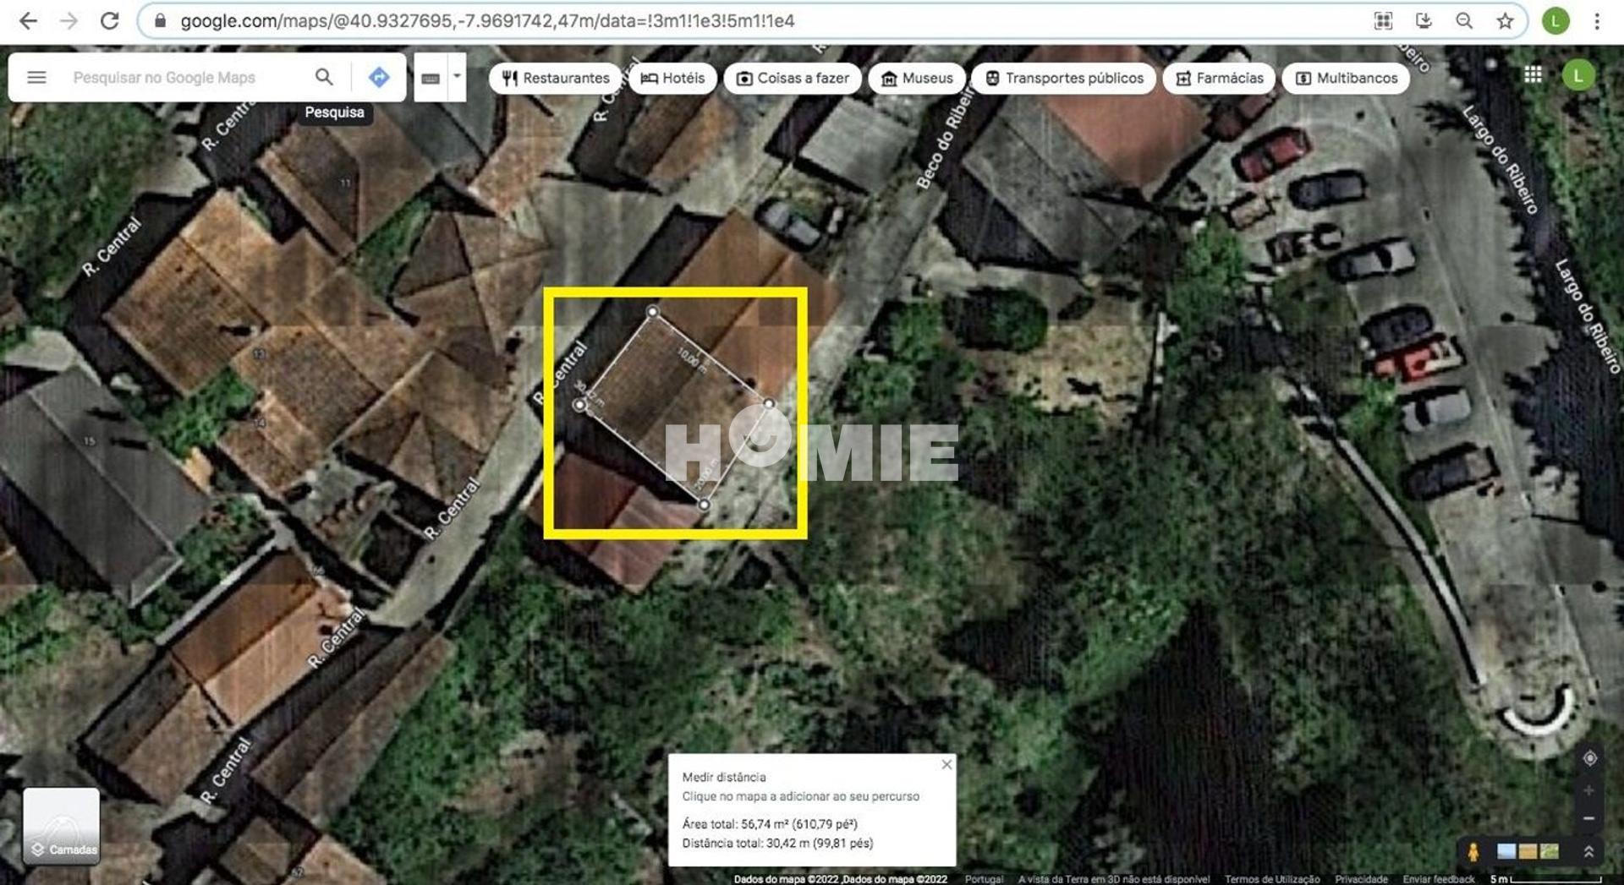This screenshot has height=885, width=1624.
Task: Go forward in the browser
Action: pos(69,21)
